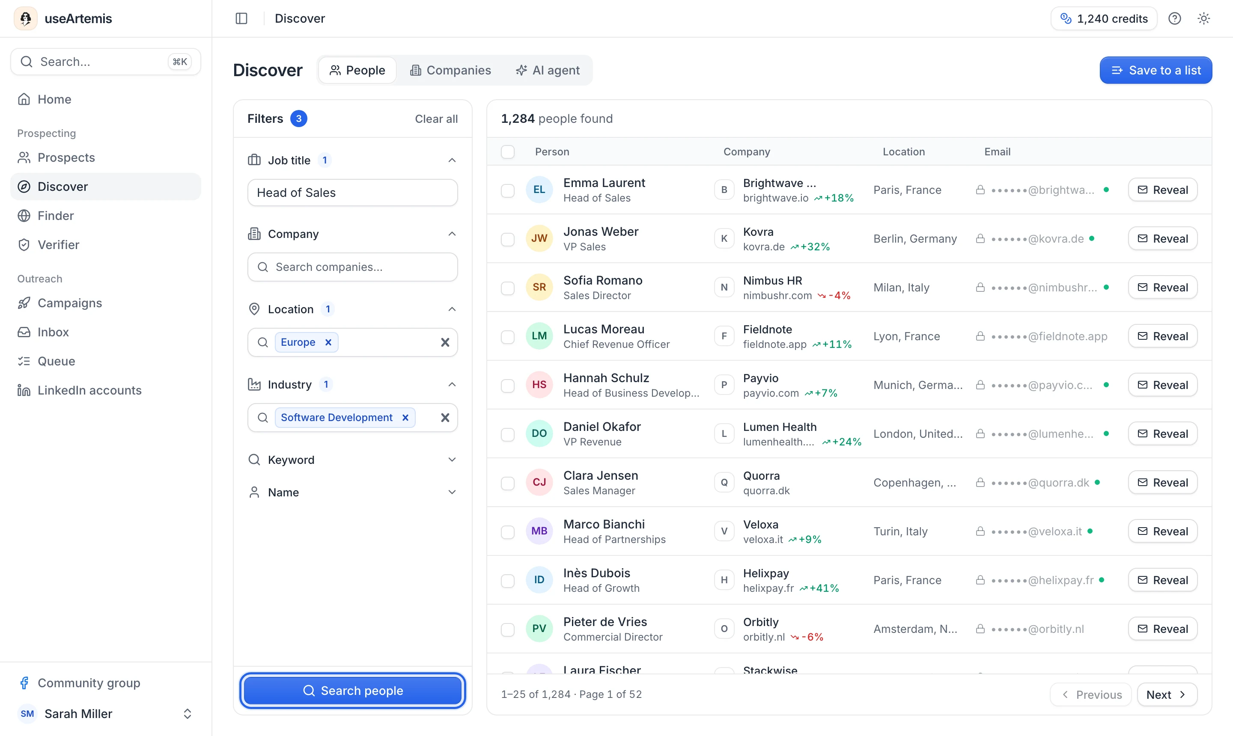
Task: Select Emma Laurent's row checkbox
Action: 508,190
